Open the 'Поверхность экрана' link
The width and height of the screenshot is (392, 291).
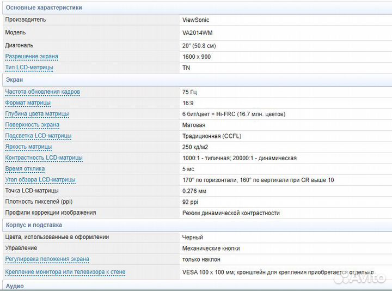coord(32,125)
